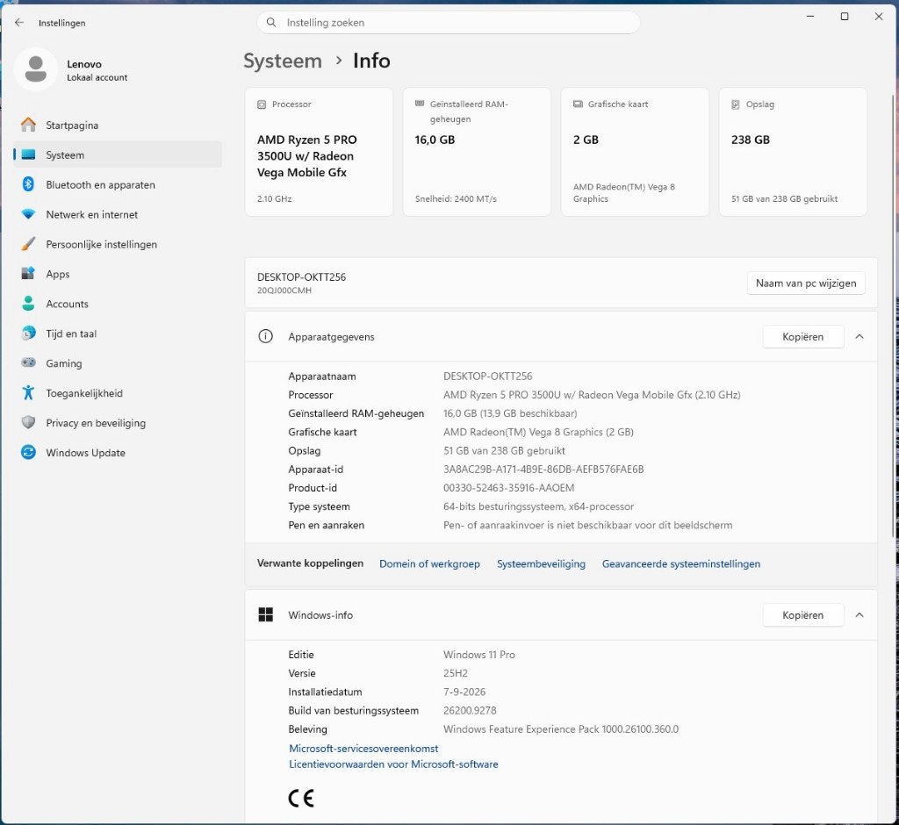Screen dimensions: 899x825
Task: Click the Netwerk en internet wifi icon
Action: tap(28, 214)
